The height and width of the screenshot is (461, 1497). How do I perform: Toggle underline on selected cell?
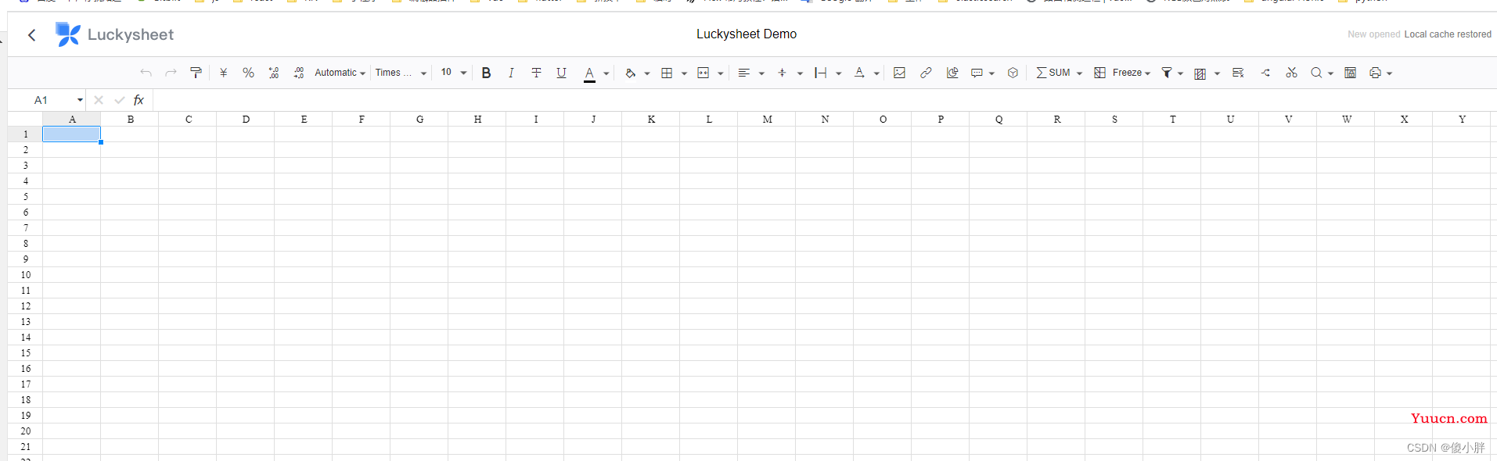[561, 73]
